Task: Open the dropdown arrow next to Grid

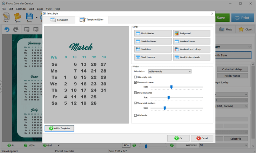Action: (59, 145)
